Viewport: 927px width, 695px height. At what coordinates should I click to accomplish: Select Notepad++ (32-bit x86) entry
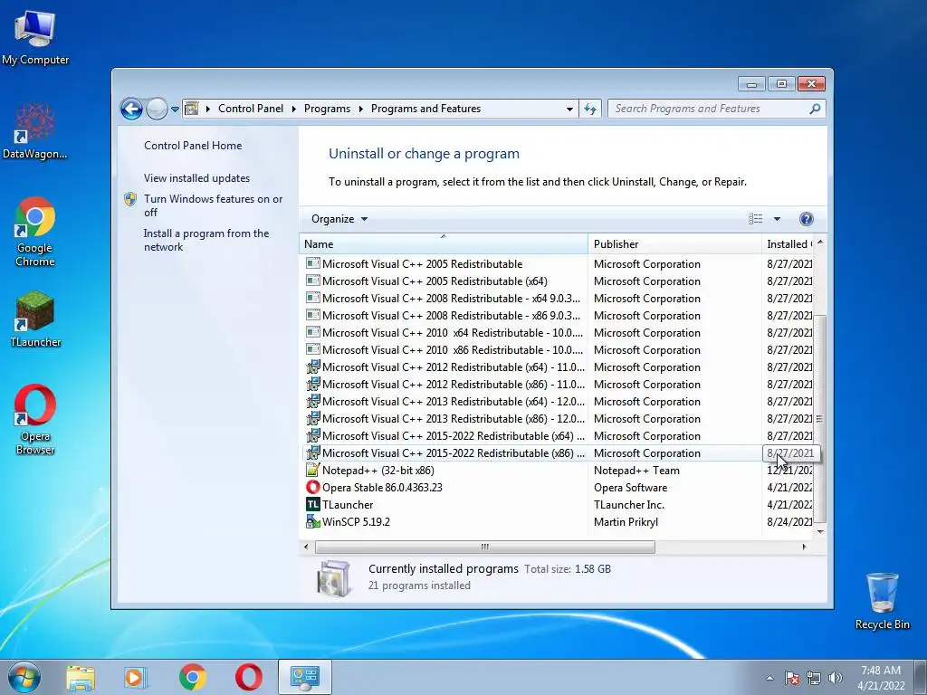pos(558,471)
